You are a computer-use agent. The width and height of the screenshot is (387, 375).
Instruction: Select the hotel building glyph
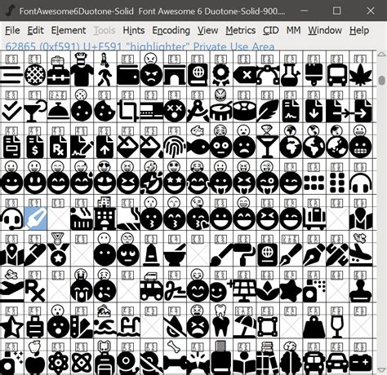pos(105,218)
